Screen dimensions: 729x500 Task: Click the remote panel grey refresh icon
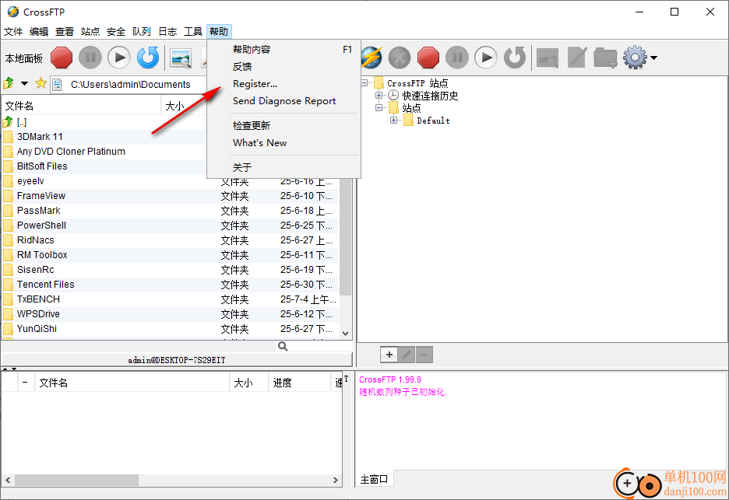[x=515, y=58]
